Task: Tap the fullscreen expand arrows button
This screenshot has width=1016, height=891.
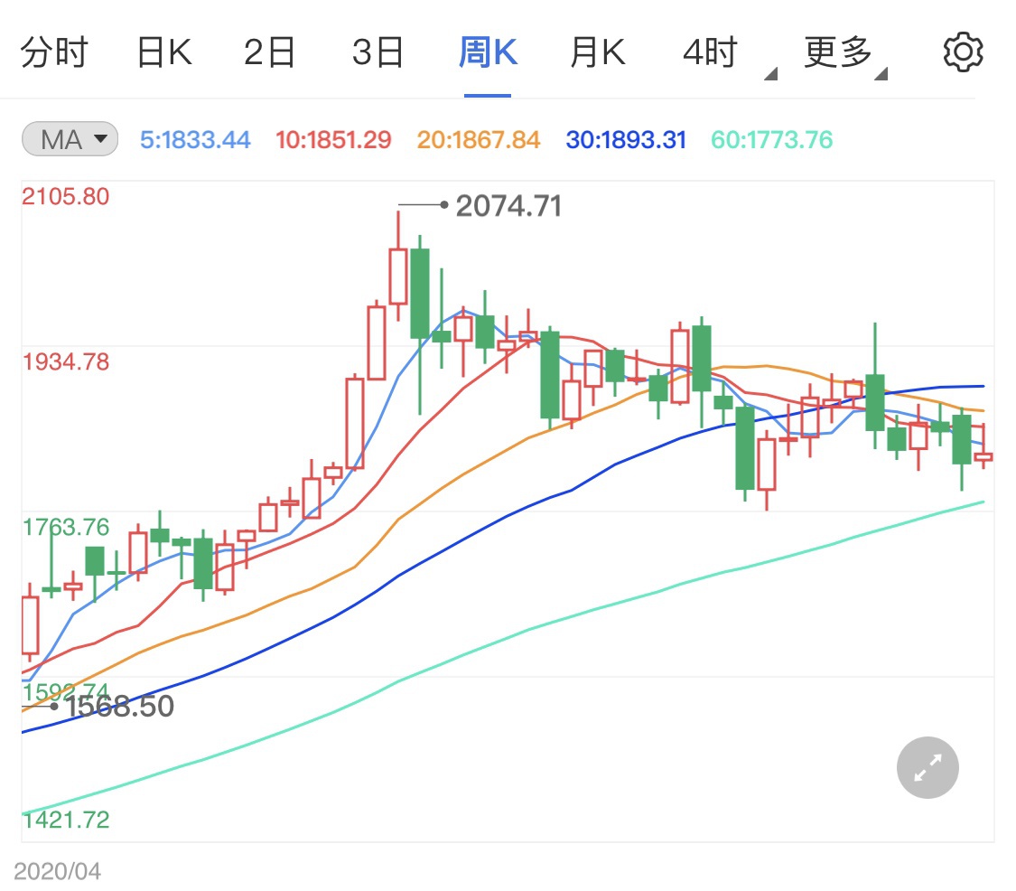Action: (927, 767)
